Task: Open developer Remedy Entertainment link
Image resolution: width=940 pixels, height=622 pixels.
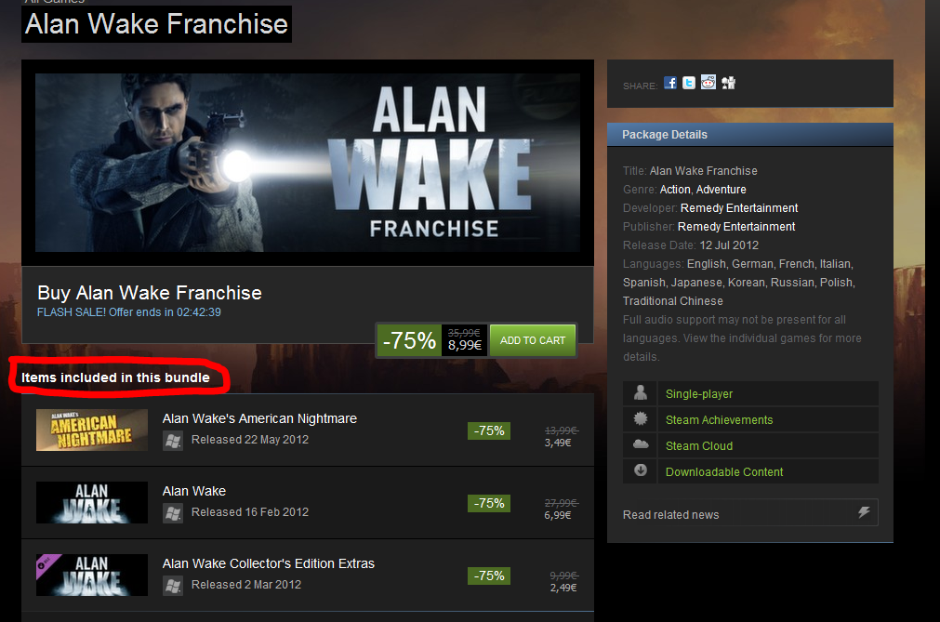Action: point(739,208)
